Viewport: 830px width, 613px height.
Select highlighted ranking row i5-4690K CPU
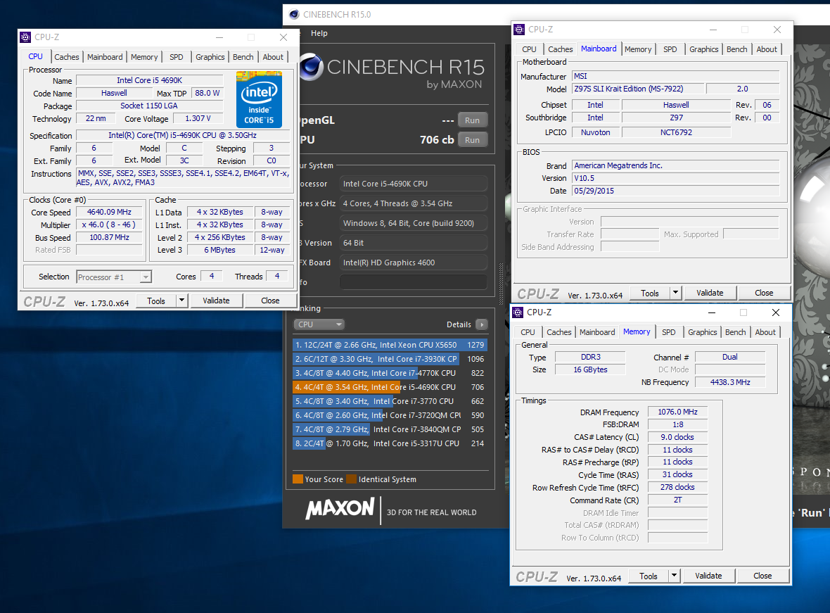[390, 387]
